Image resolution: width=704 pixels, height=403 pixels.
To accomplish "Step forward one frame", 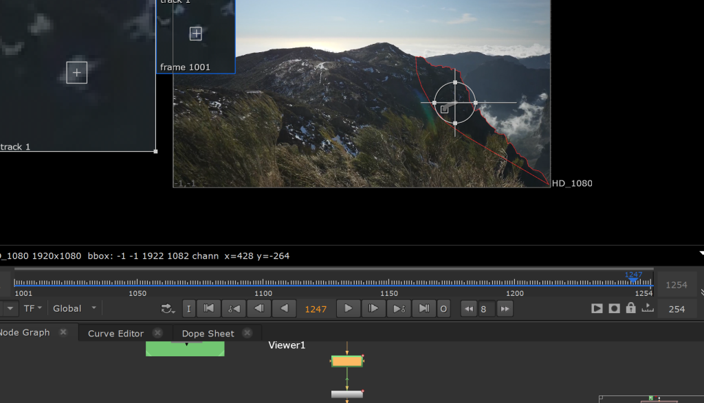I will [x=373, y=309].
